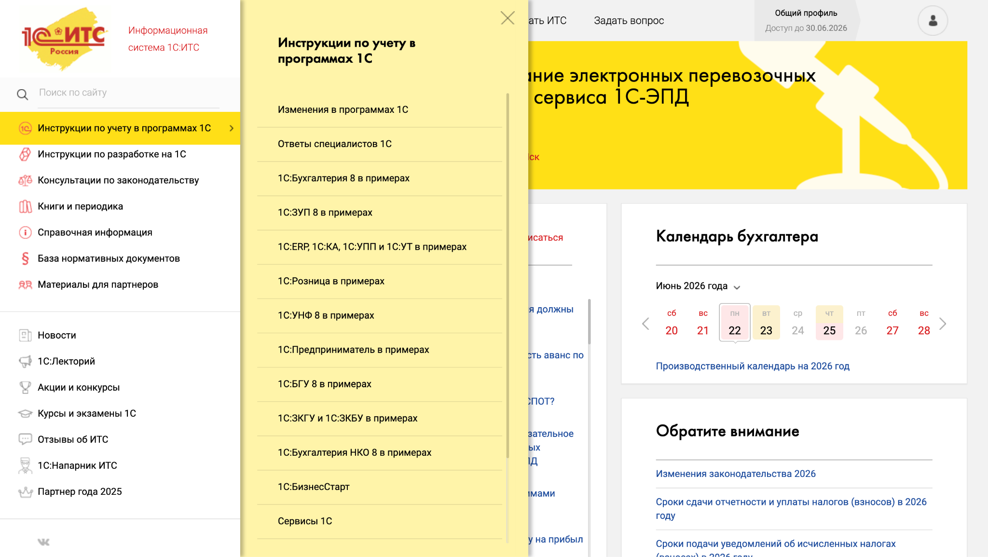Click the search magnifier icon
This screenshot has height=557, width=988.
[22, 95]
